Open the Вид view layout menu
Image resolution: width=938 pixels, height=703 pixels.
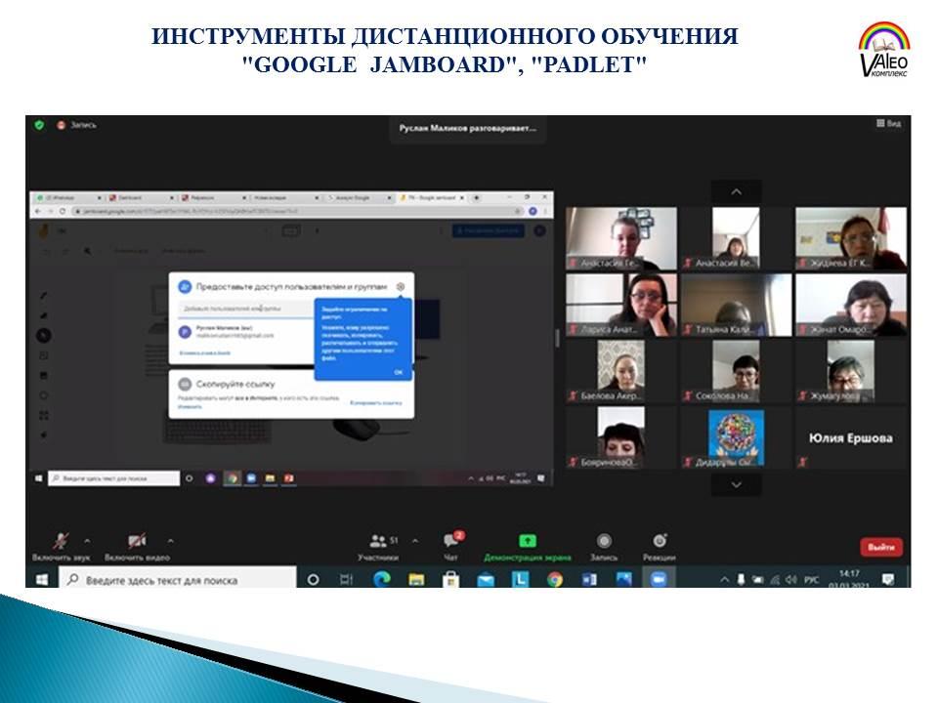tap(889, 123)
